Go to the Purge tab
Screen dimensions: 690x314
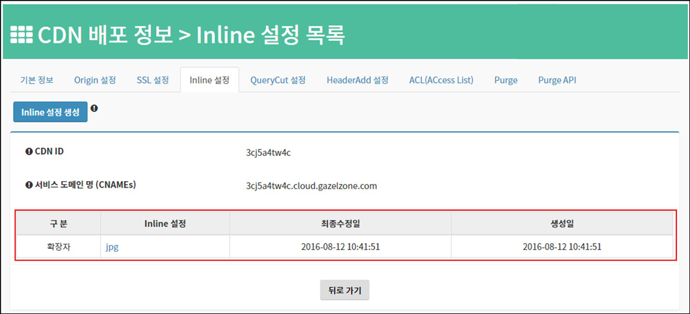coord(506,80)
